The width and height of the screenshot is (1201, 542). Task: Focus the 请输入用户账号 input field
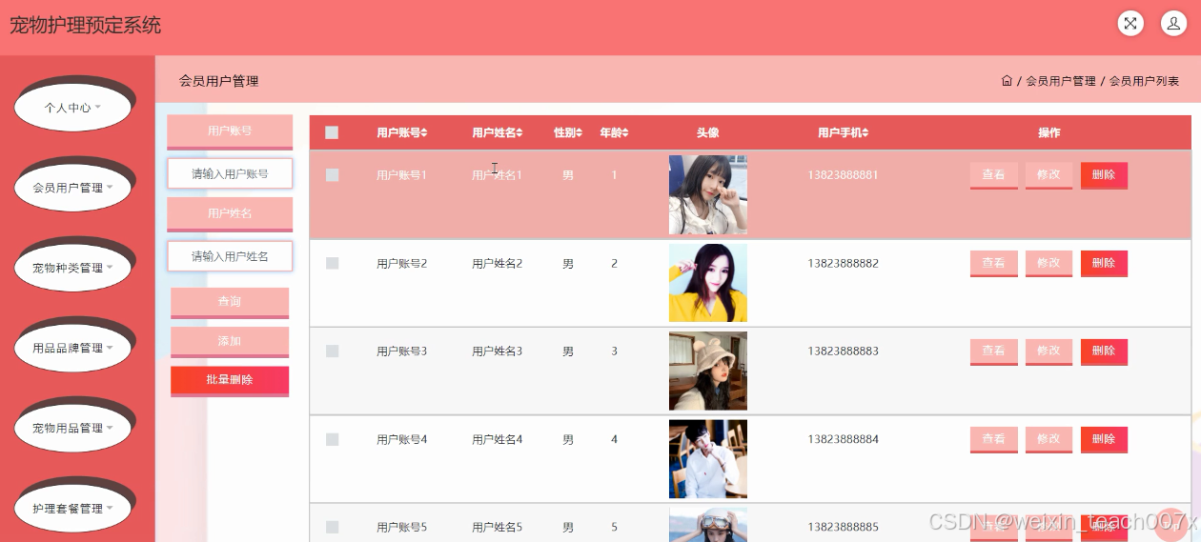point(230,174)
